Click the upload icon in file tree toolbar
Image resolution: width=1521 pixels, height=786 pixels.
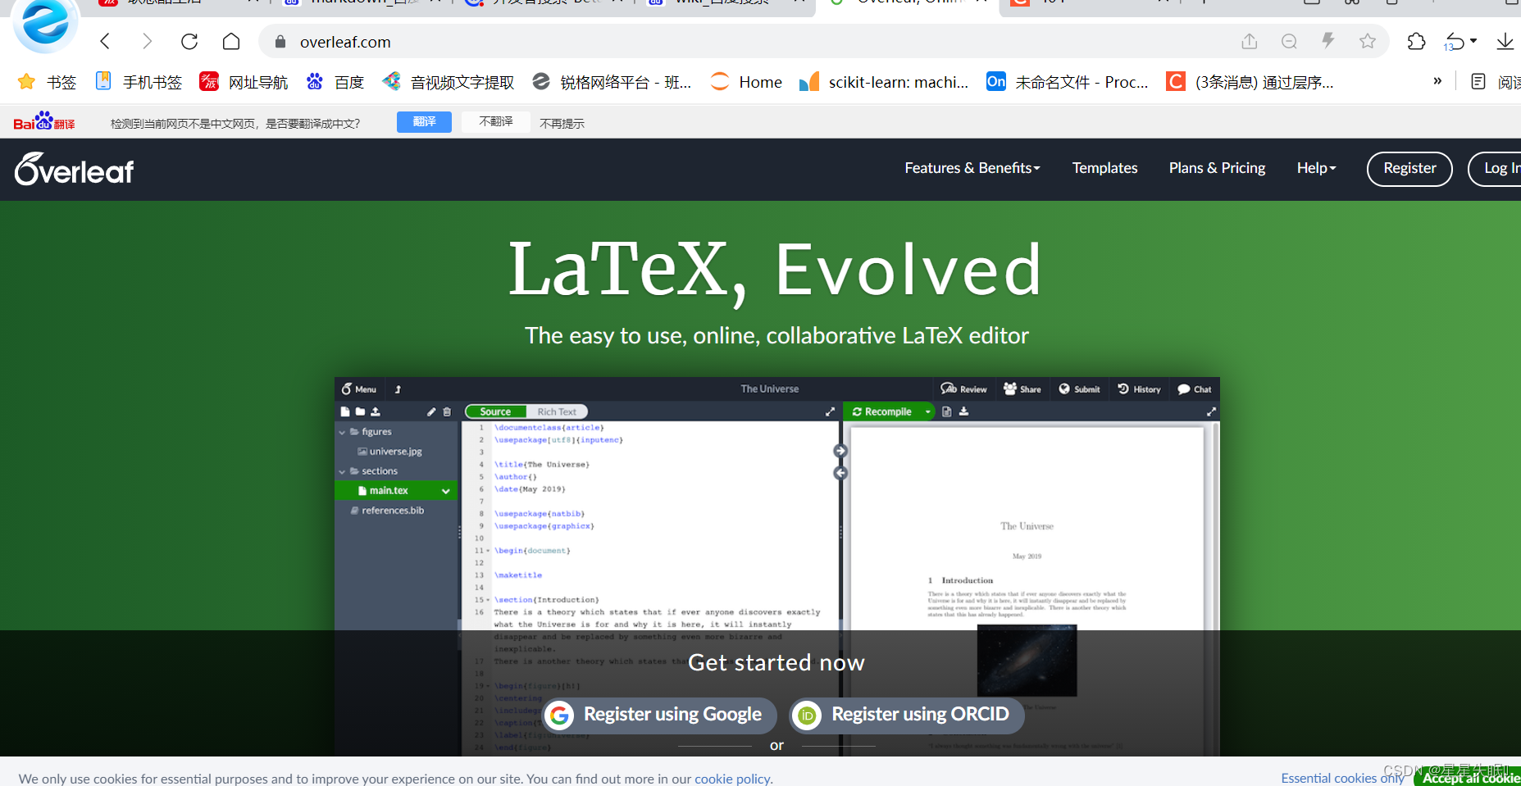[376, 411]
